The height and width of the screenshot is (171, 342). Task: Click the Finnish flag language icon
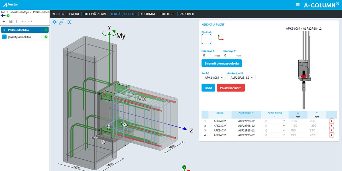click(3, 16)
